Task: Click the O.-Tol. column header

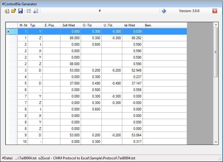Action: (91, 25)
